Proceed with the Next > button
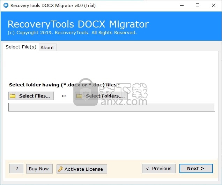The height and width of the screenshot is (185, 222). [x=196, y=169]
